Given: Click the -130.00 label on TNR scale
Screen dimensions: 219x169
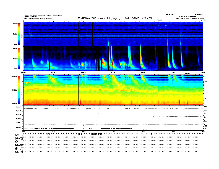Looking at the screenshot, I should coord(15,76).
